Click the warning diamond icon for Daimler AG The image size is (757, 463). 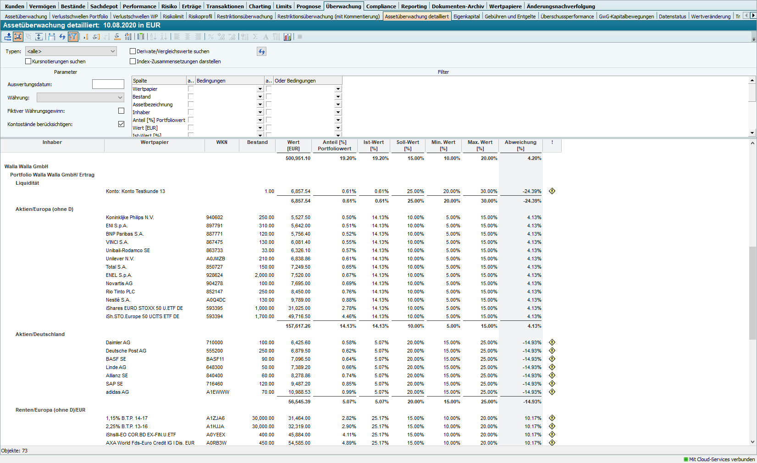552,342
